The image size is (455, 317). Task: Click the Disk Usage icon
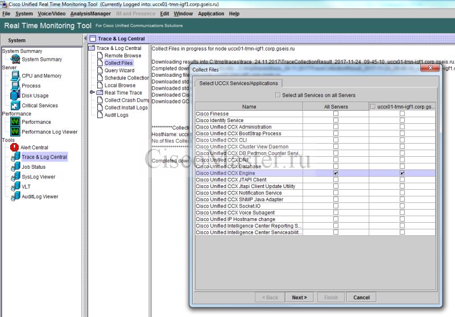click(x=15, y=95)
